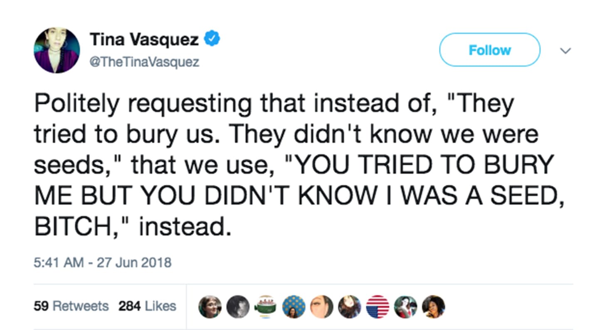Click the close-up eye liker avatar
This screenshot has height=330, width=607.
[322, 307]
